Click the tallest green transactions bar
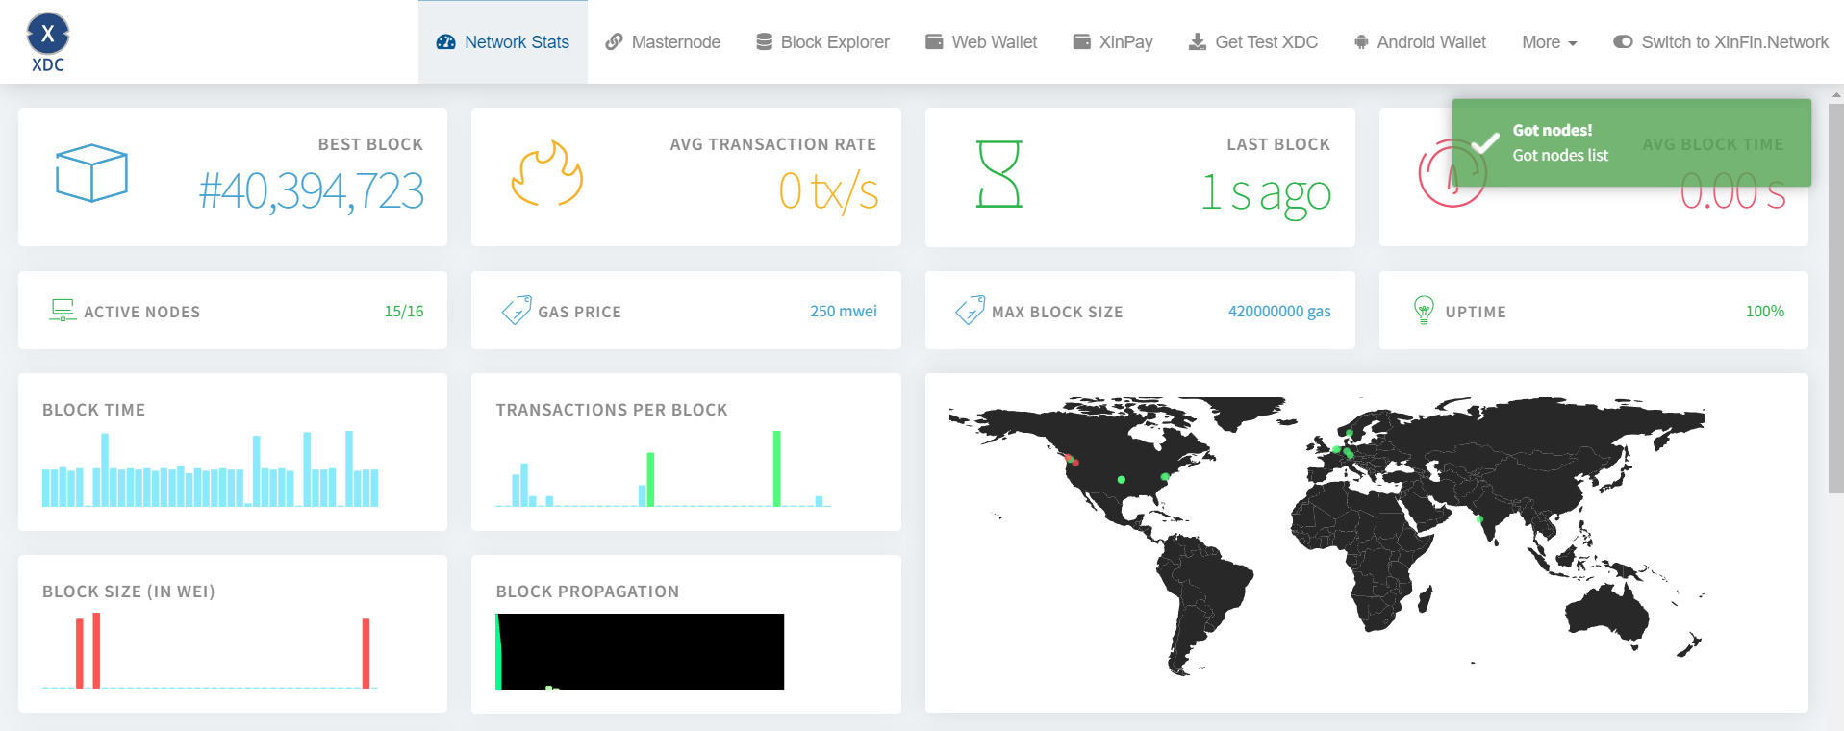This screenshot has width=1844, height=731. [777, 468]
